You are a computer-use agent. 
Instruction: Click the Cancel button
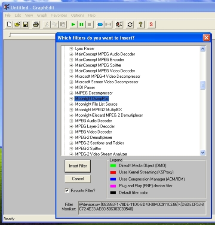[x=78, y=179]
